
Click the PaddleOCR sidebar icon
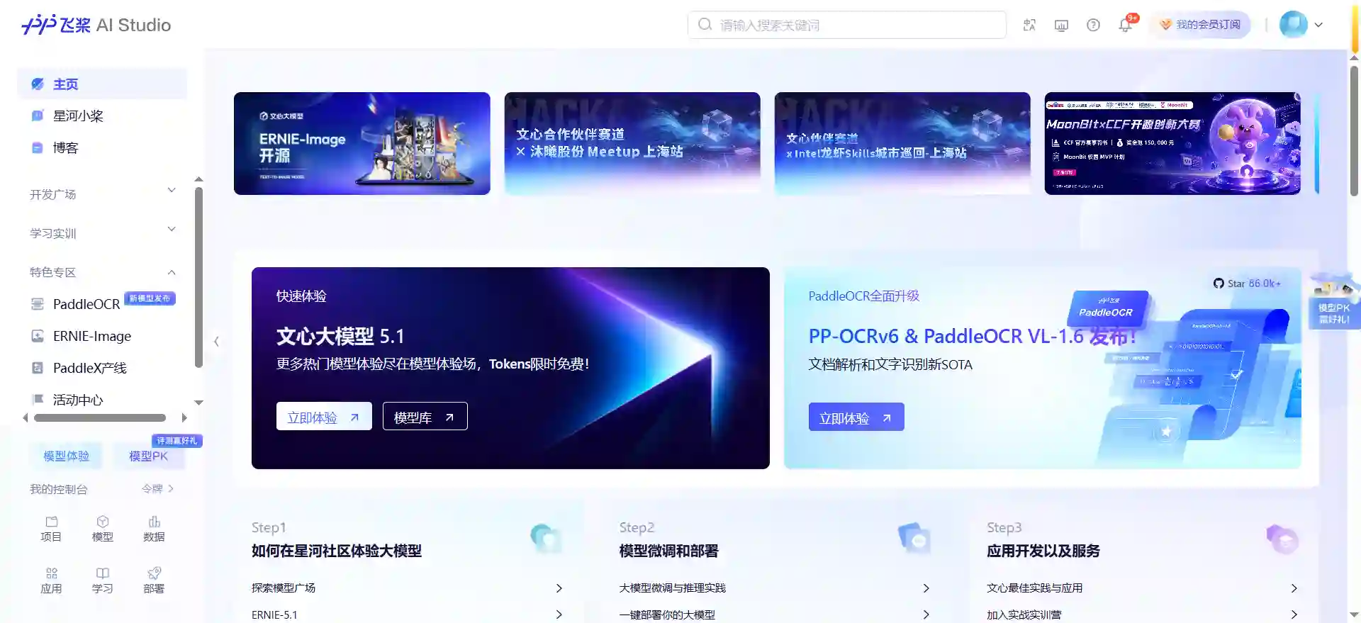38,304
